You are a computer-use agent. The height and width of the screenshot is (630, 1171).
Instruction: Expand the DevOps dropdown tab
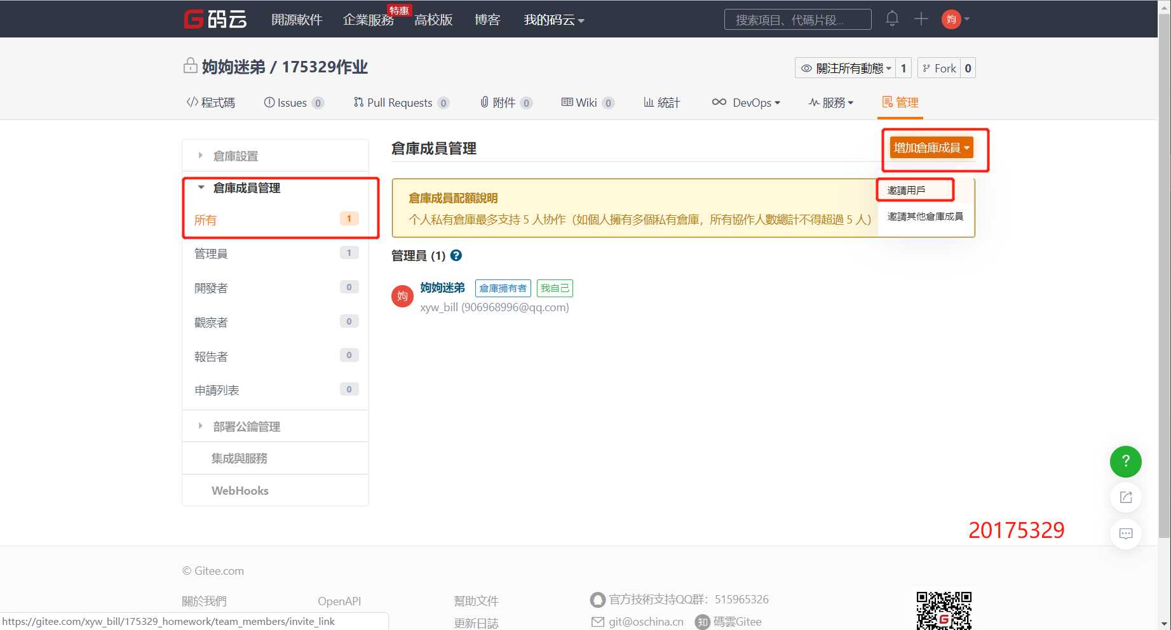(x=746, y=102)
